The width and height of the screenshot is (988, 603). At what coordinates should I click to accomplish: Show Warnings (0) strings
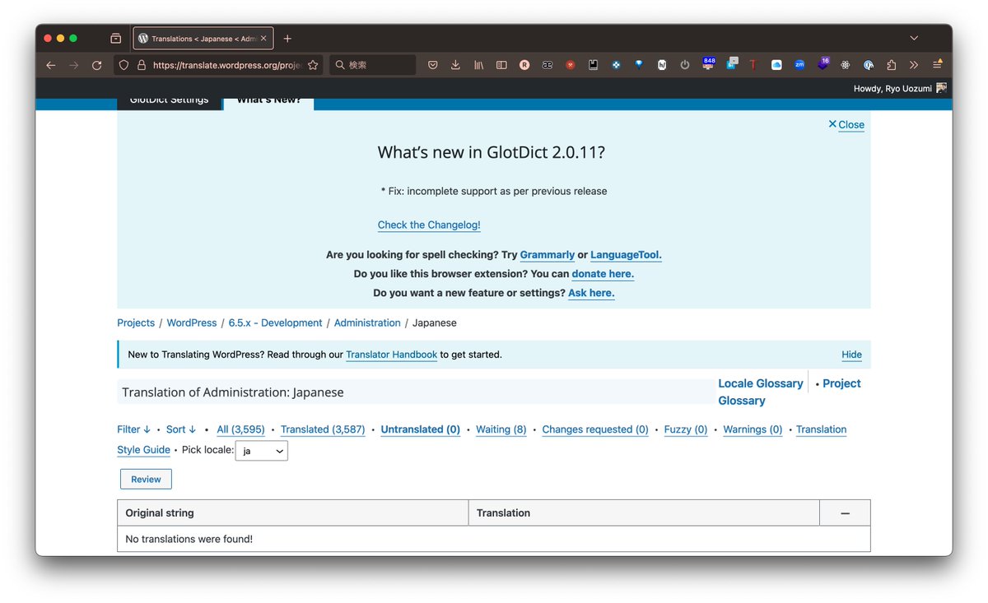click(753, 429)
